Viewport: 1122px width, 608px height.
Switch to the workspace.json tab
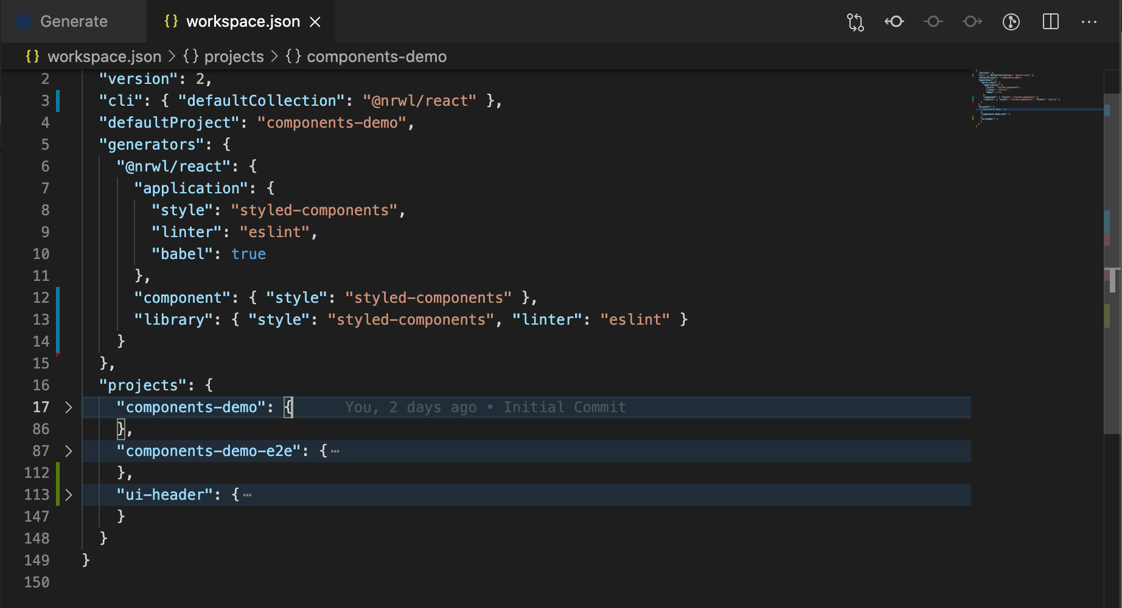[x=243, y=21]
